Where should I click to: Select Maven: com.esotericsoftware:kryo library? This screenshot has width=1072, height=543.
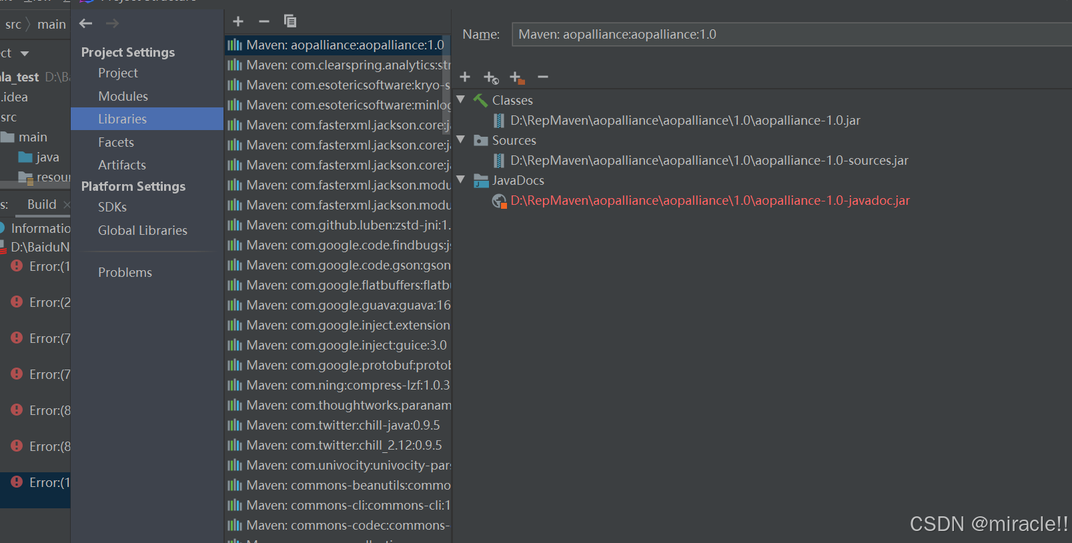point(338,85)
